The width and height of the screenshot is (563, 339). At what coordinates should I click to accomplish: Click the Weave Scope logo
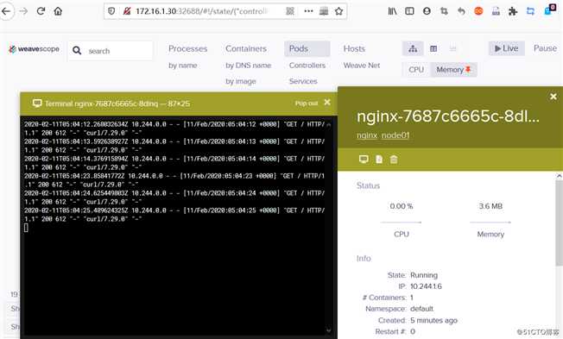click(x=35, y=49)
